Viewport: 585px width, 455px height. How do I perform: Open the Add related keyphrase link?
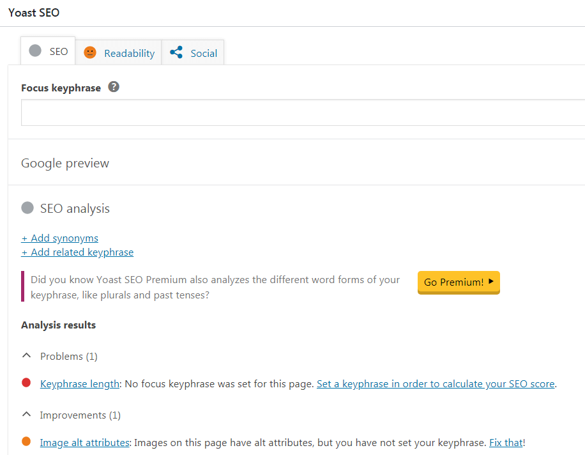click(x=77, y=252)
